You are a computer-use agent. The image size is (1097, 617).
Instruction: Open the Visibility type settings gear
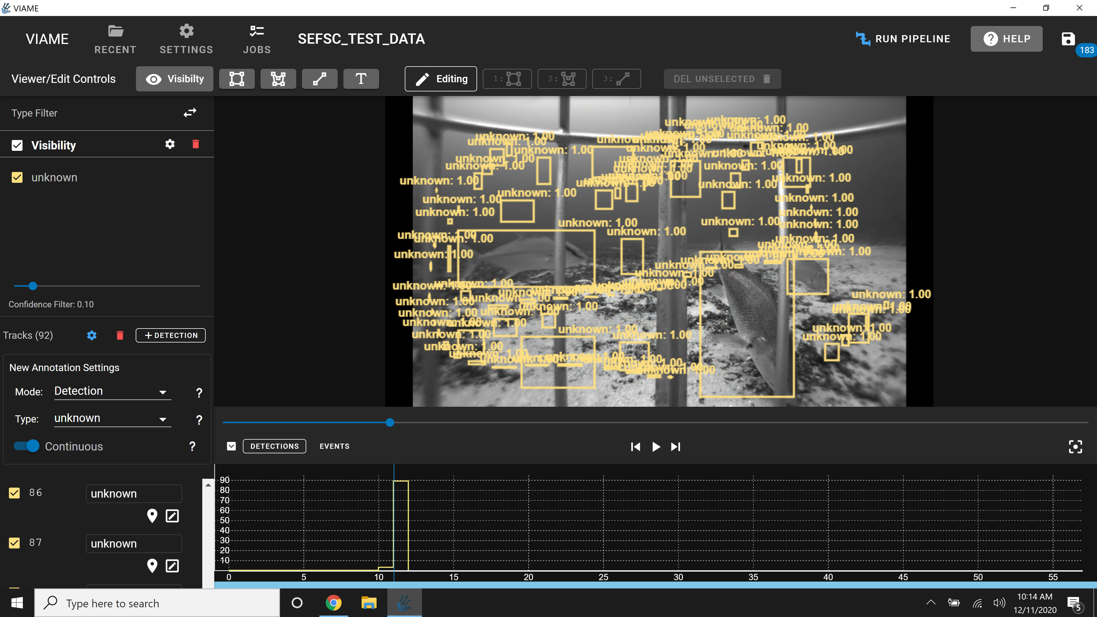[x=170, y=144]
